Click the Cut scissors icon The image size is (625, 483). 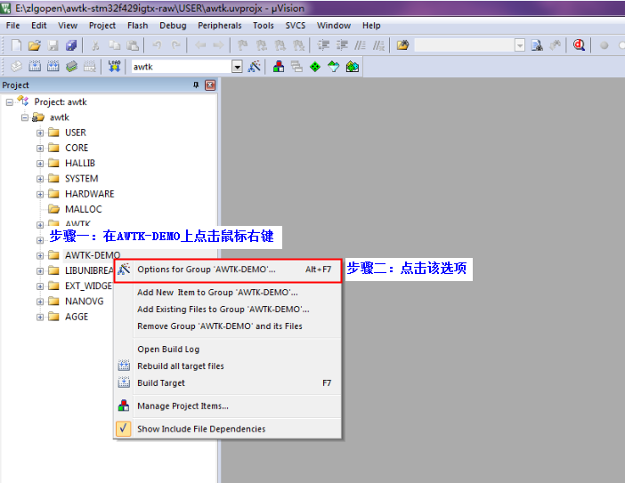pos(95,45)
